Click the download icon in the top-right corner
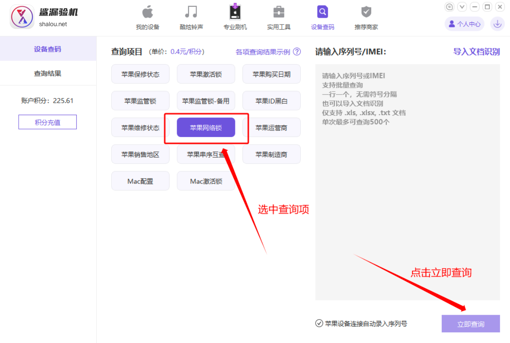The width and height of the screenshot is (510, 343). (497, 24)
